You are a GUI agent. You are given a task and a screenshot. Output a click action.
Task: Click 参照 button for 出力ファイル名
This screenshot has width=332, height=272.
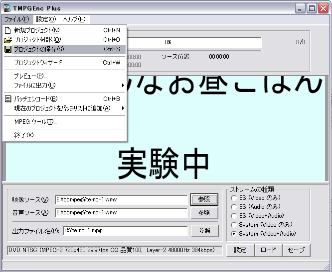(205, 231)
